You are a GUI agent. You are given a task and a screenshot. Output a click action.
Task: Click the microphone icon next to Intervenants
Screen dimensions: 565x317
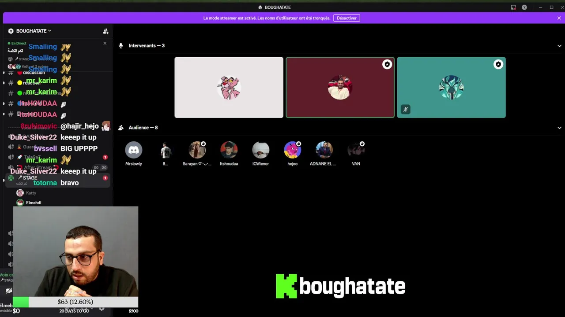[121, 46]
